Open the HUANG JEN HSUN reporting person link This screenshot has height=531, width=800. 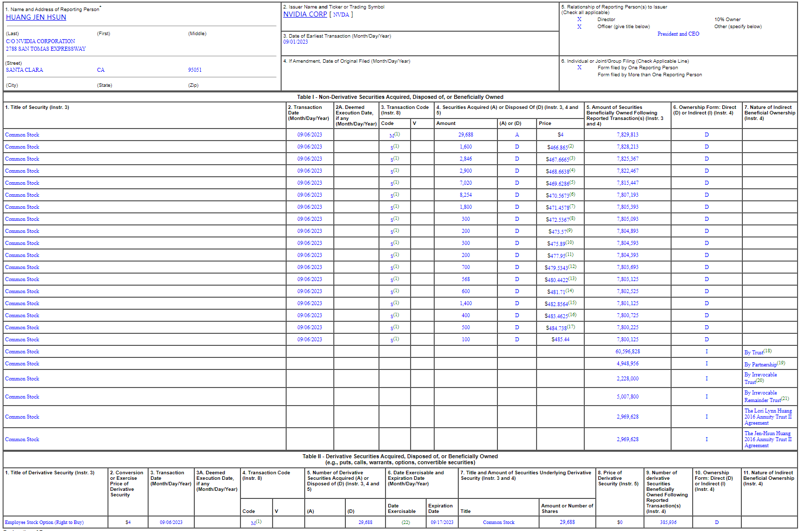pyautogui.click(x=36, y=18)
